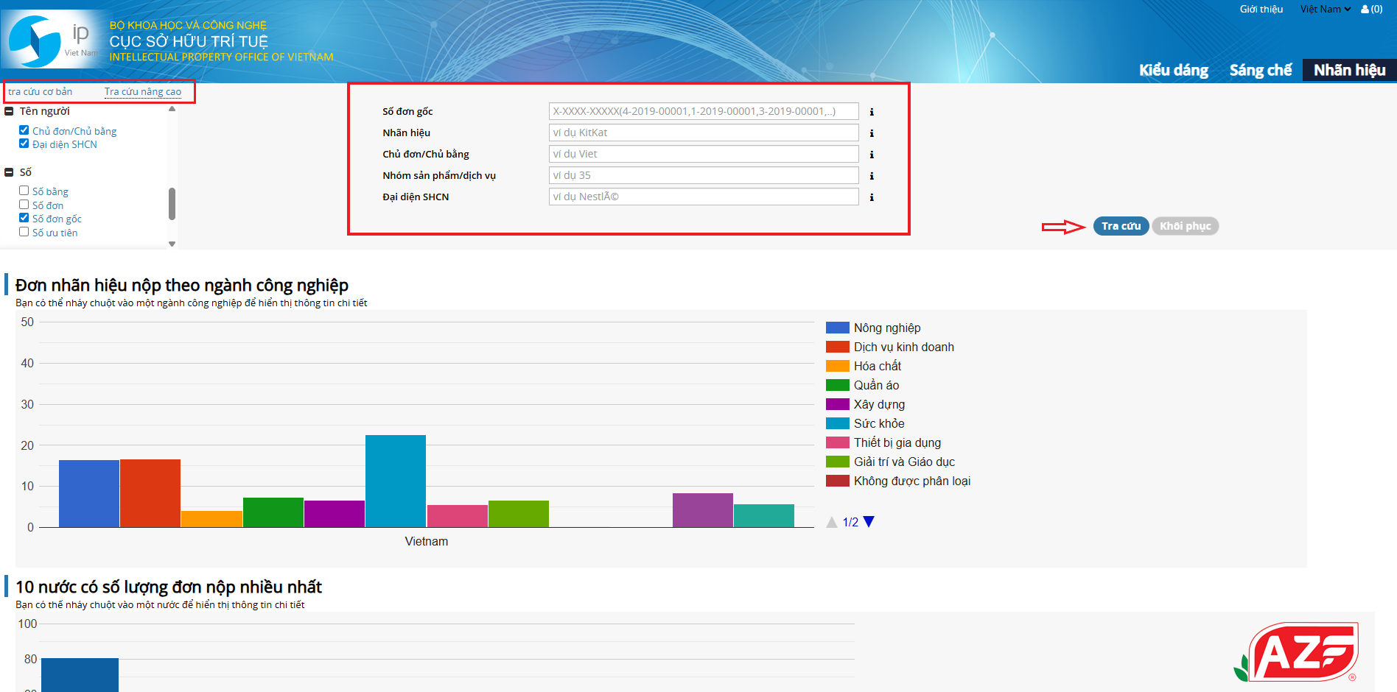Image resolution: width=1397 pixels, height=692 pixels.
Task: Go to next legend page arrow
Action: coord(869,522)
